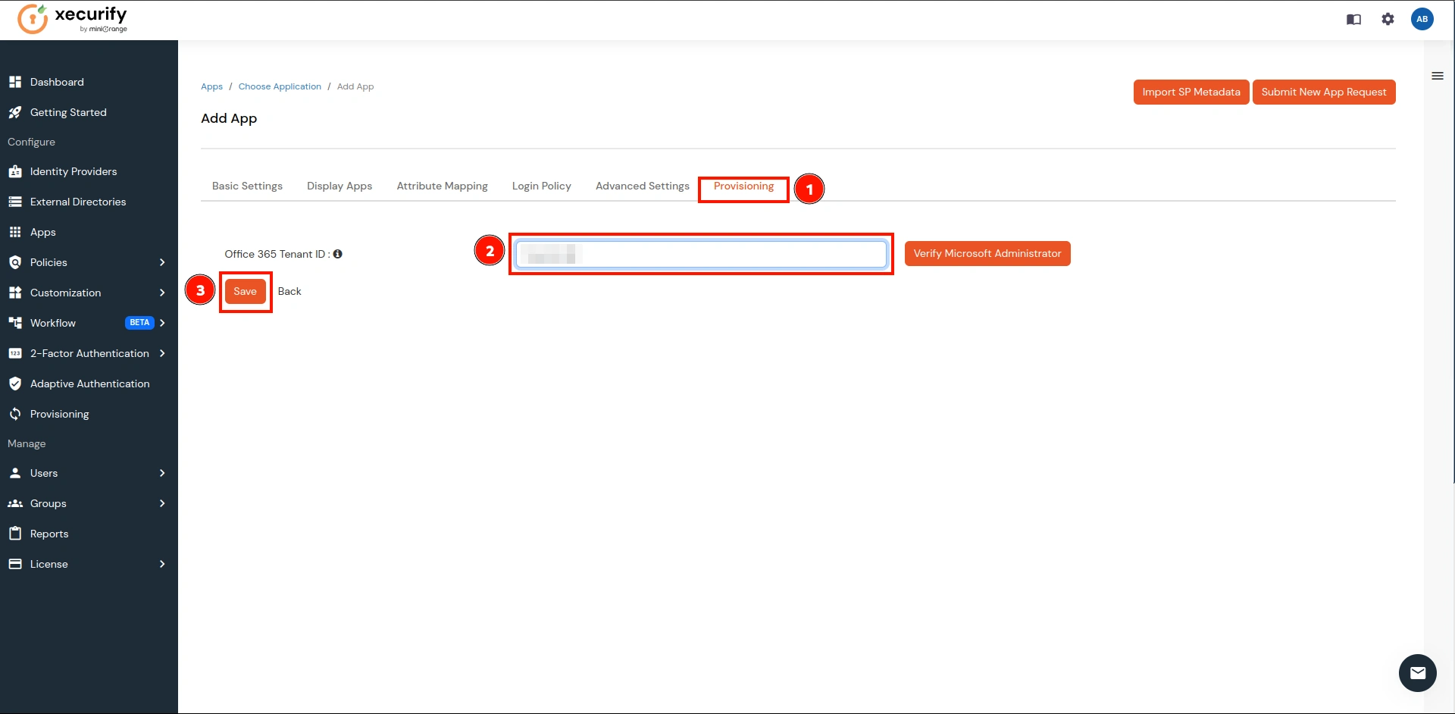Switch to the Attribute Mapping tab
Screen dimensions: 1455x714
point(442,186)
